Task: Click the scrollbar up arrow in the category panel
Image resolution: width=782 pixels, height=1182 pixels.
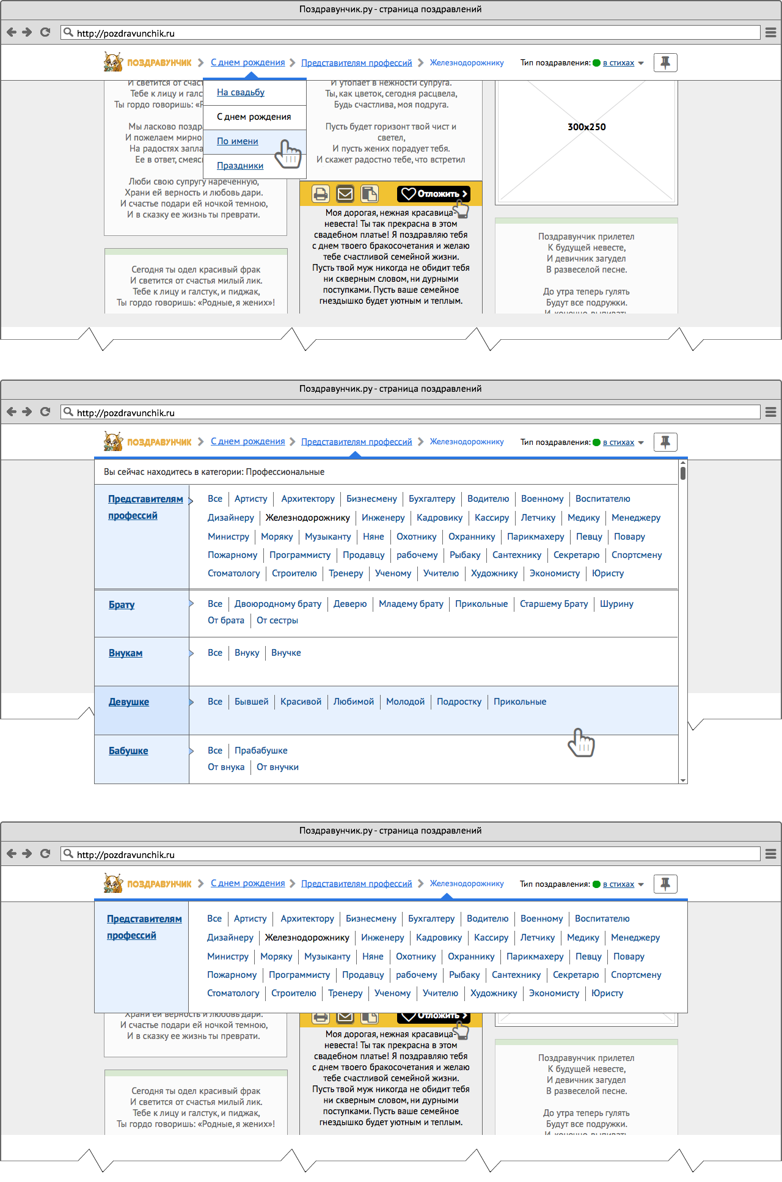Action: (683, 462)
